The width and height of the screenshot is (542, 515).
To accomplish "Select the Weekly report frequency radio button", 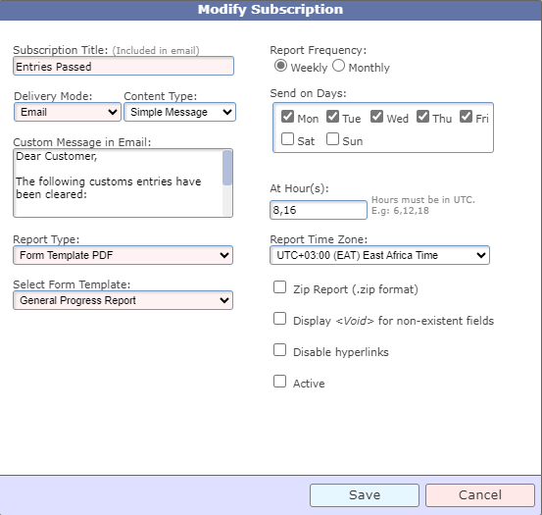I will 280,66.
